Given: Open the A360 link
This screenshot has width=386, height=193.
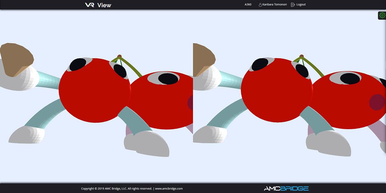Looking at the screenshot, I should (248, 4).
